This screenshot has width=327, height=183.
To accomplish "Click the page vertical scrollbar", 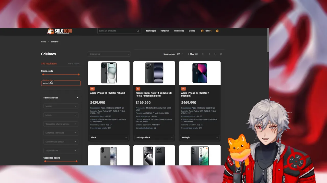I will tap(268, 40).
